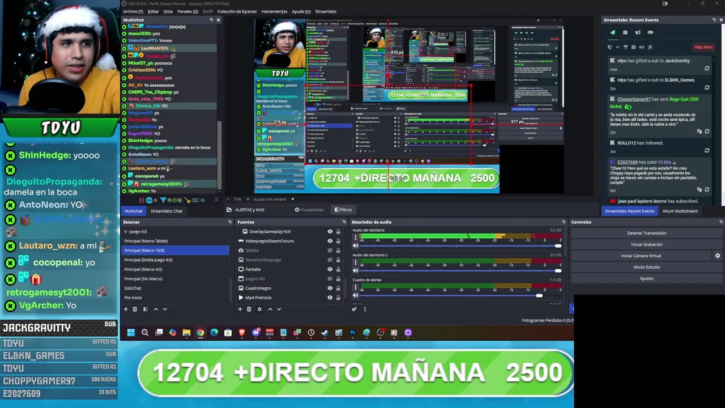
Task: Open Steam from the taskbar
Action: pos(325,333)
